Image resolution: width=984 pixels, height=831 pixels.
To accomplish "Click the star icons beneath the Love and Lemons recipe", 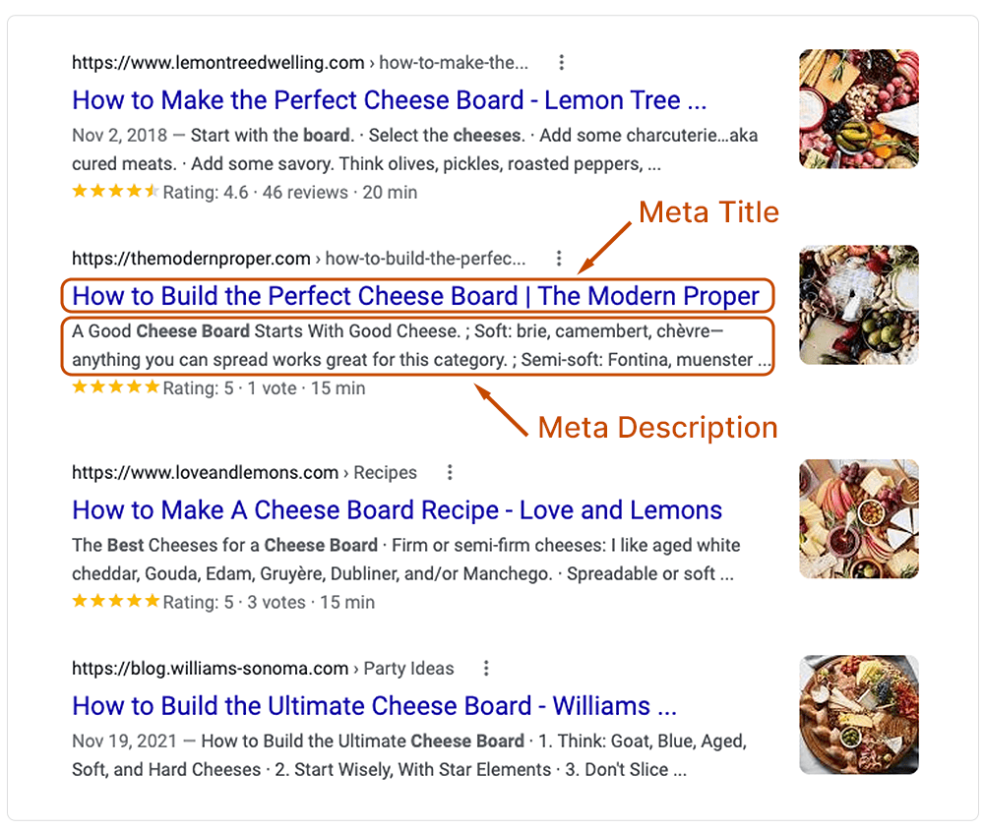I will pyautogui.click(x=114, y=601).
